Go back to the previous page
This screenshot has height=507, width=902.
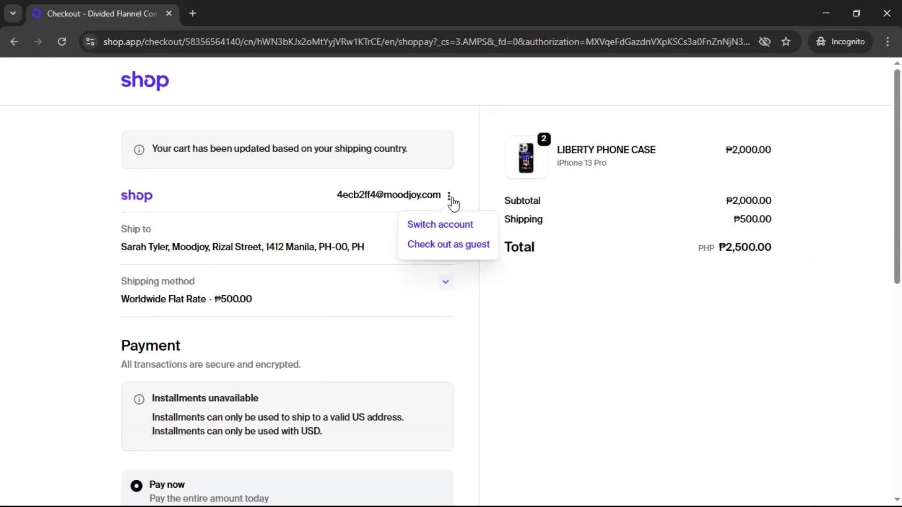[15, 42]
